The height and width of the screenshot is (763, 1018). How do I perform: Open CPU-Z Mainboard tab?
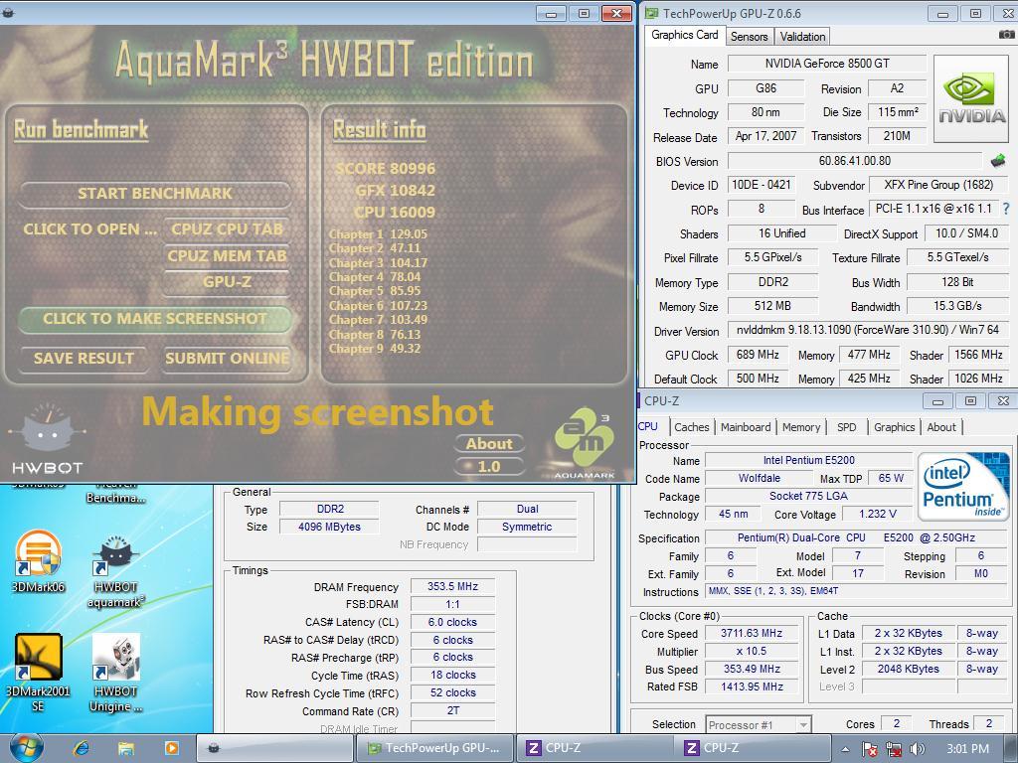click(746, 427)
